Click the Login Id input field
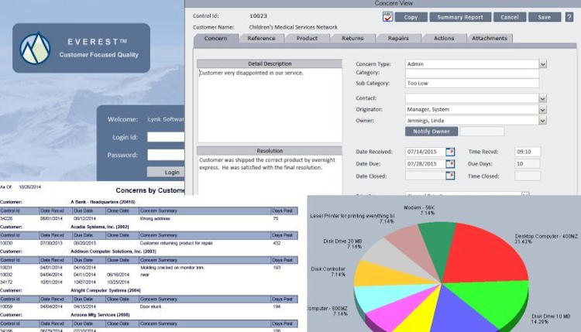 166,137
